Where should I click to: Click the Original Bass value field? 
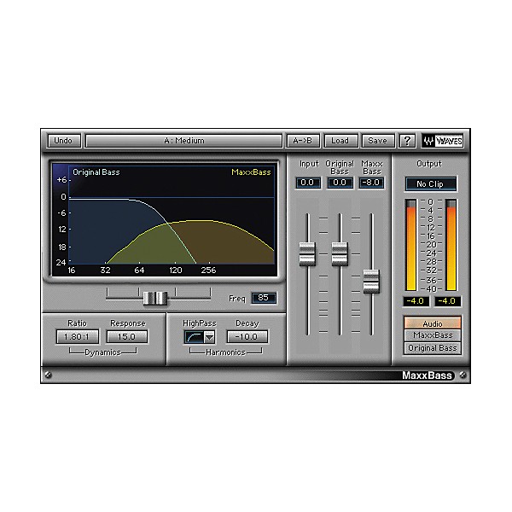[x=340, y=183]
